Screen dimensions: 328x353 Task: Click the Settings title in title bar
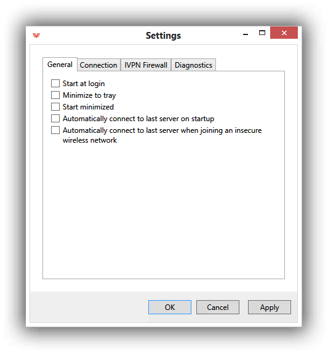pos(163,36)
